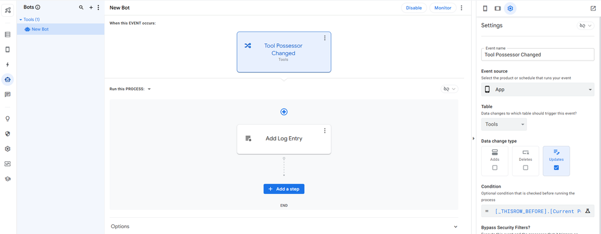Switch preview to tablet view
This screenshot has width=601, height=234.
pos(497,8)
